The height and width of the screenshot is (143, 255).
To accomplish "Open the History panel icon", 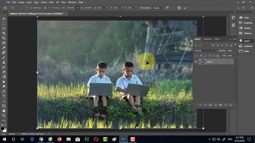I will pyautogui.click(x=233, y=17).
